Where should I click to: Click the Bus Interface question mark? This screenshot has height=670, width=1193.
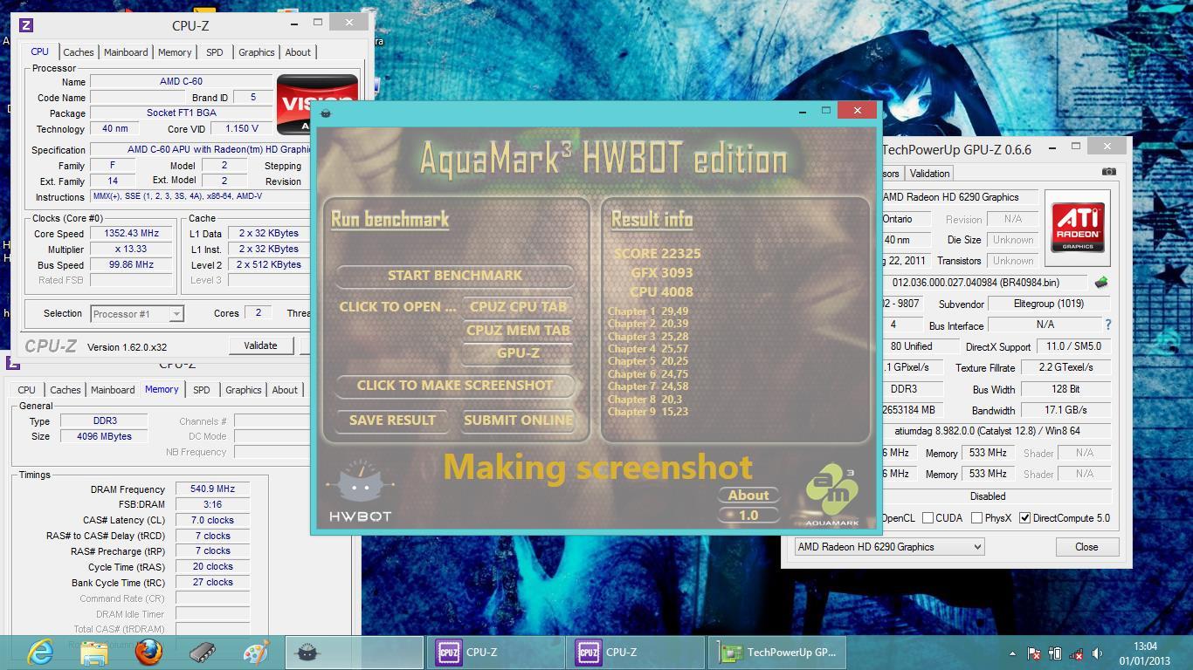click(1107, 325)
